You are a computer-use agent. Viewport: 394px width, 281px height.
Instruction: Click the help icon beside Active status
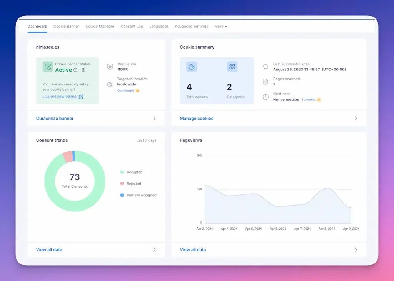(x=75, y=70)
